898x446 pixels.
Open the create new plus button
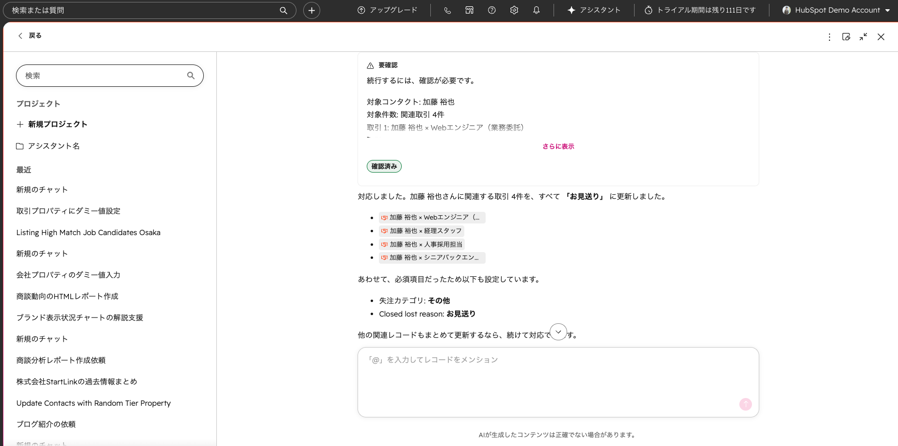tap(311, 10)
